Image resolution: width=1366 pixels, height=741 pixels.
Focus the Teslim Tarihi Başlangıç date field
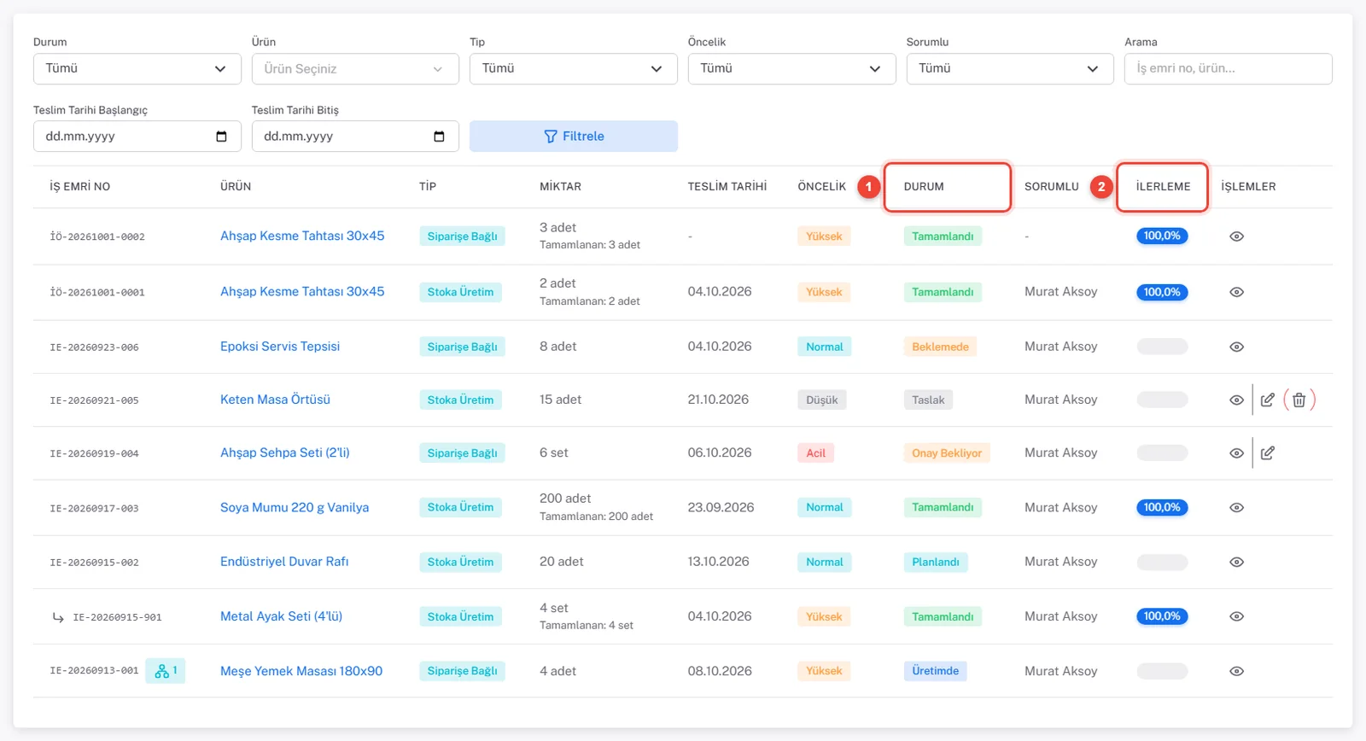(137, 137)
